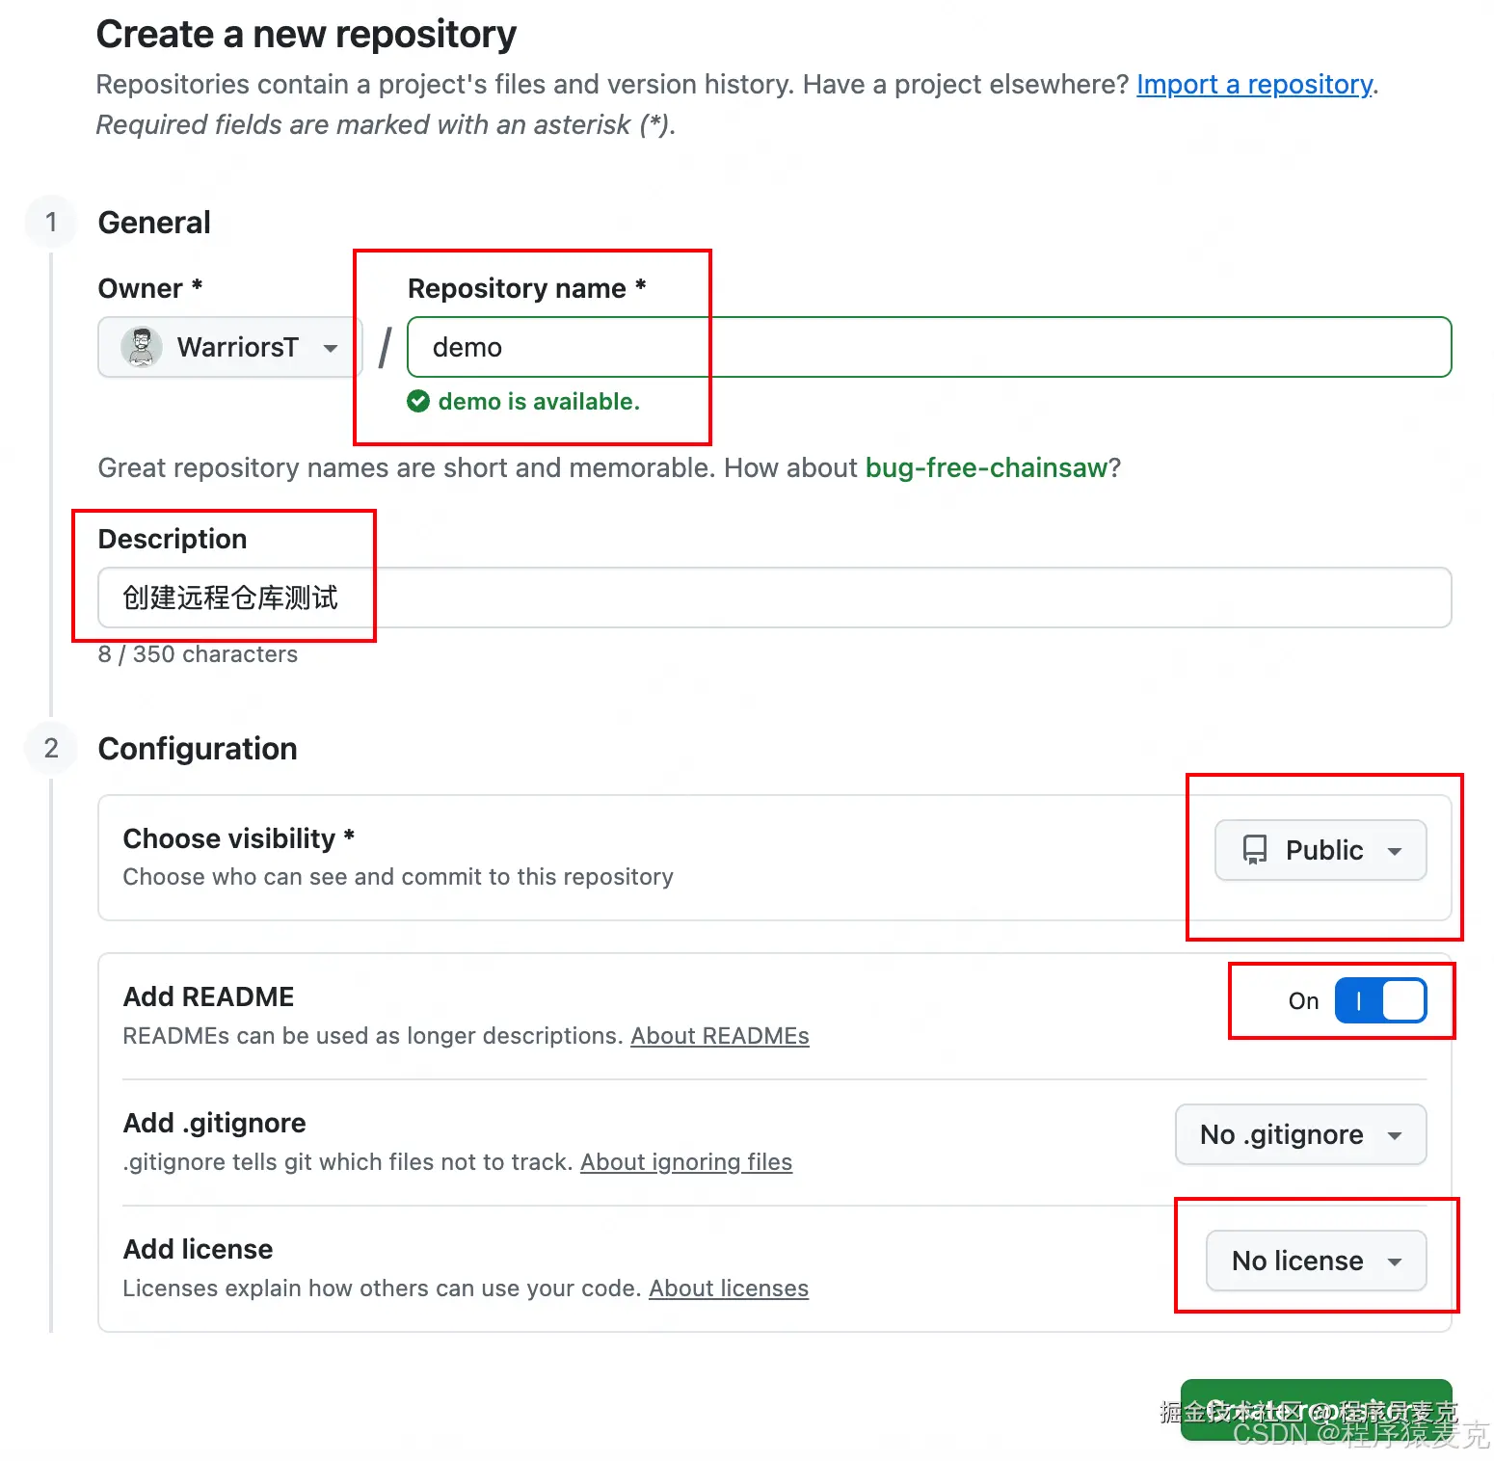Screen dimensions: 1494x1461
Task: Open the WarriorsT owner dropdown
Action: (229, 347)
